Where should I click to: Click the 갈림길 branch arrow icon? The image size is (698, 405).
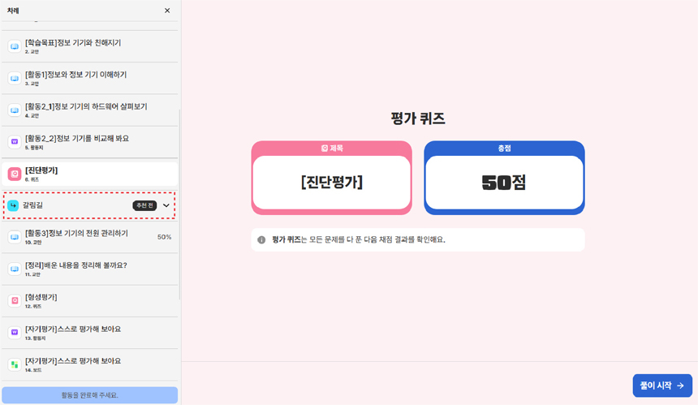click(13, 205)
